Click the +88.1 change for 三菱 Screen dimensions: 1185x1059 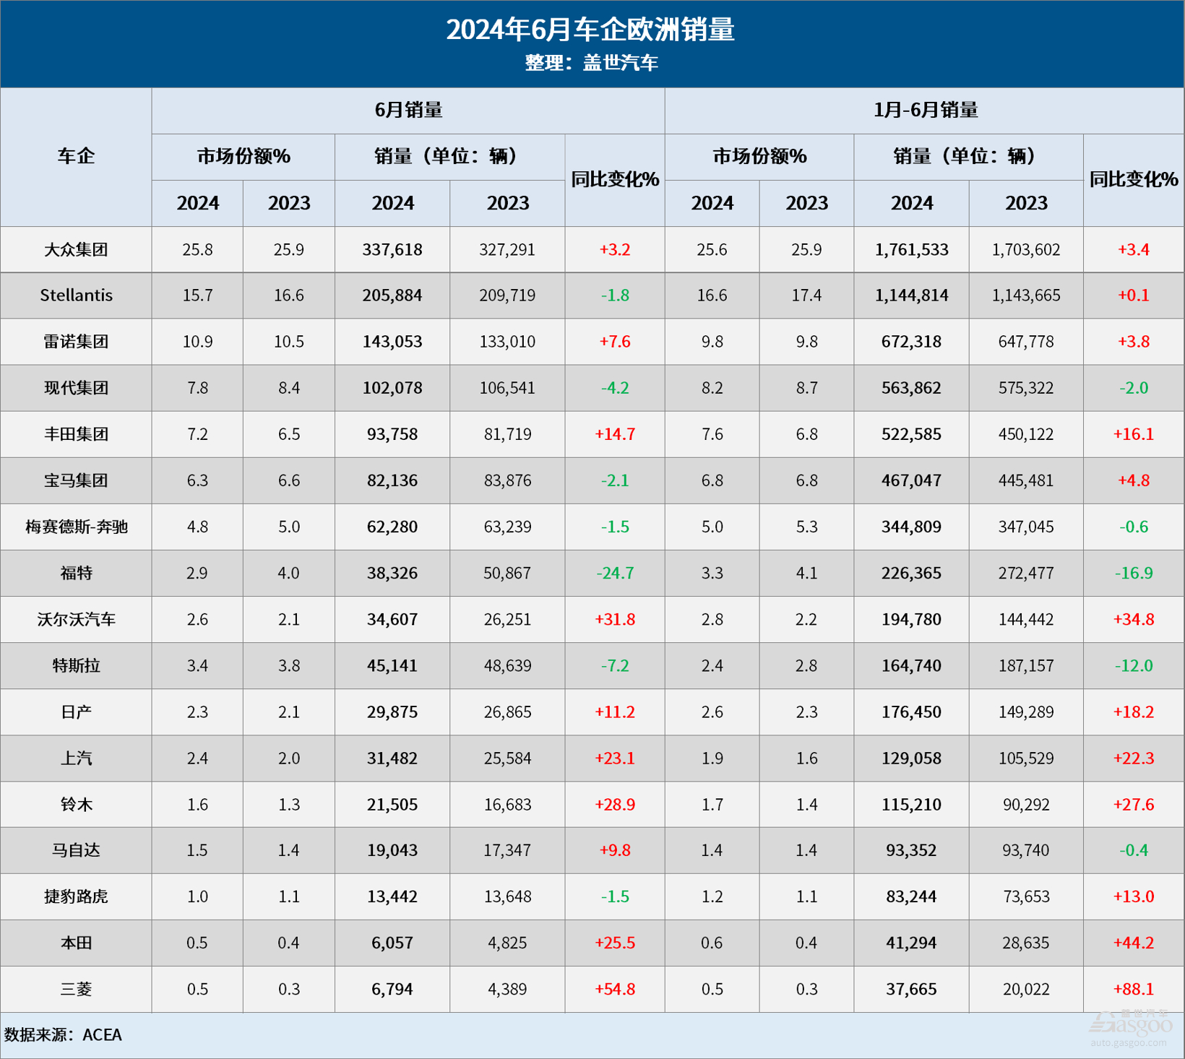(x=1134, y=989)
